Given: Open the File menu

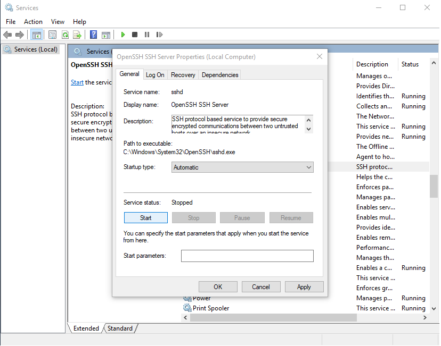Looking at the screenshot, I should (11, 22).
